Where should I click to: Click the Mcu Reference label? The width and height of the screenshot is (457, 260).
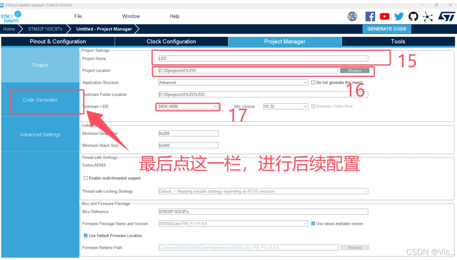[95, 212]
